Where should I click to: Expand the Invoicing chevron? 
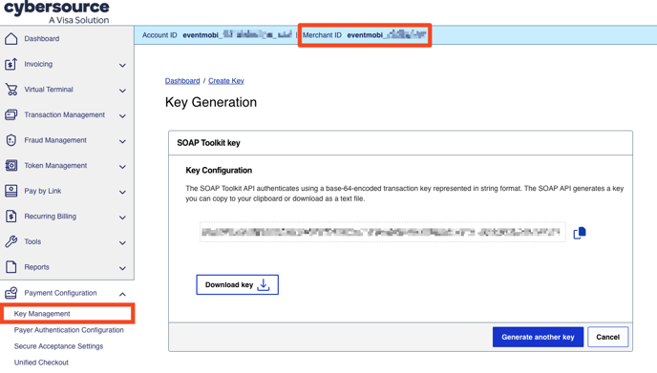point(122,65)
